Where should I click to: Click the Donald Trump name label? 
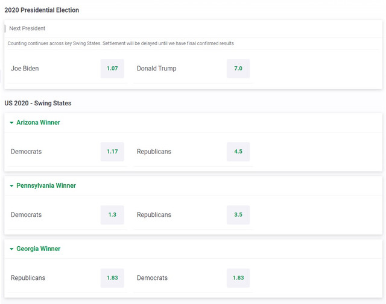157,68
